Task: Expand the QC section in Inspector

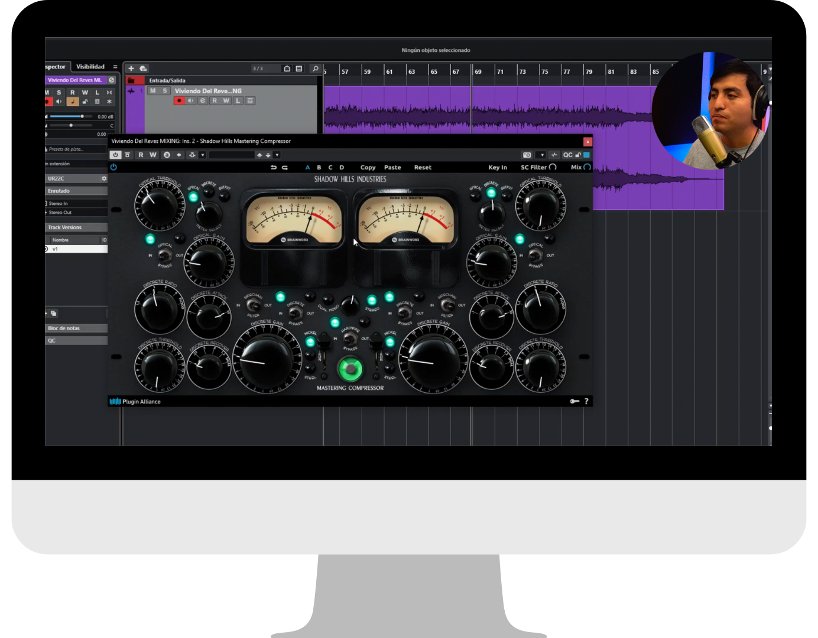Action: click(x=76, y=341)
